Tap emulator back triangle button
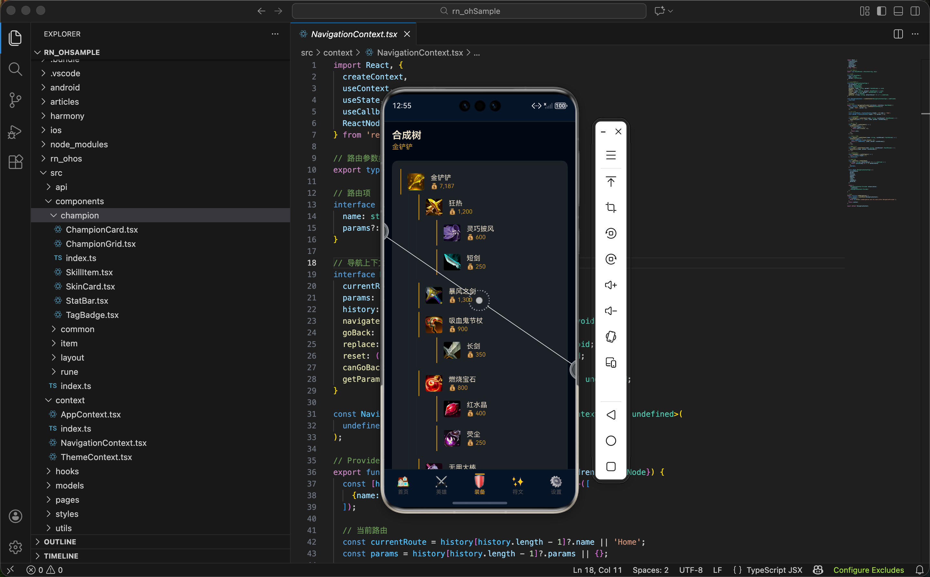The height and width of the screenshot is (577, 930). [x=611, y=414]
